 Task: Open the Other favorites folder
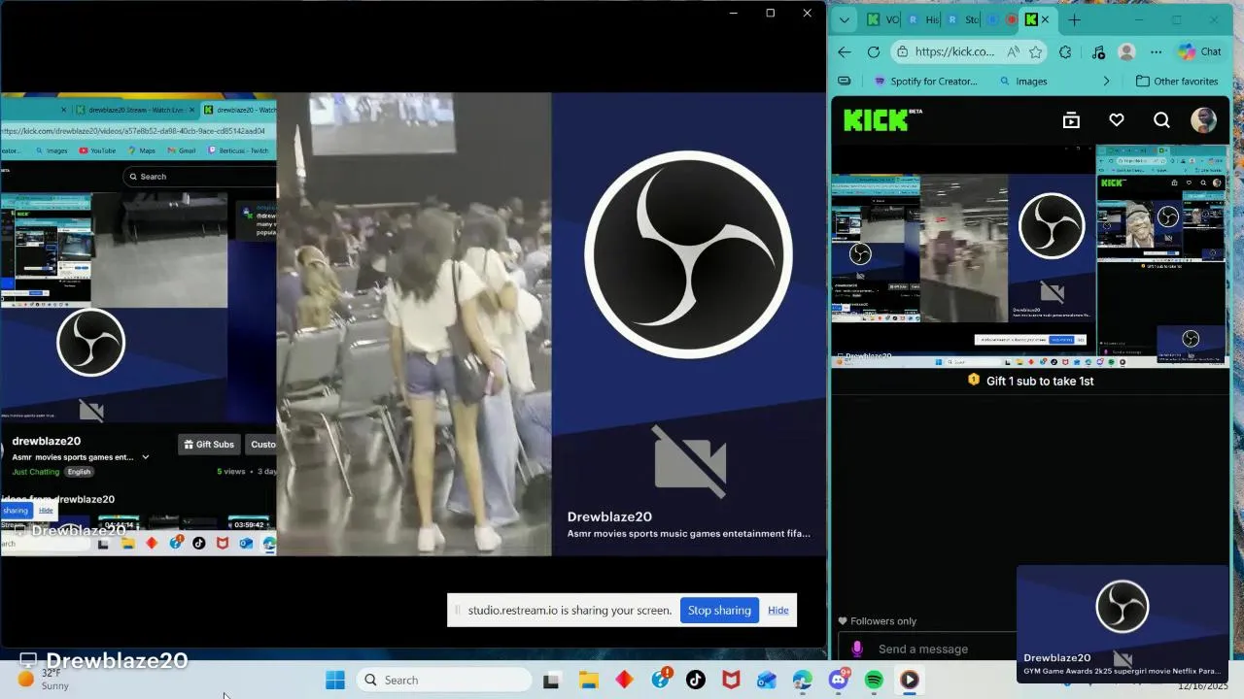[x=1177, y=82]
